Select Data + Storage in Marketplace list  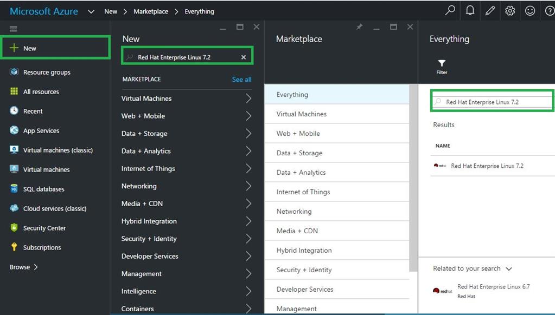[x=299, y=153]
